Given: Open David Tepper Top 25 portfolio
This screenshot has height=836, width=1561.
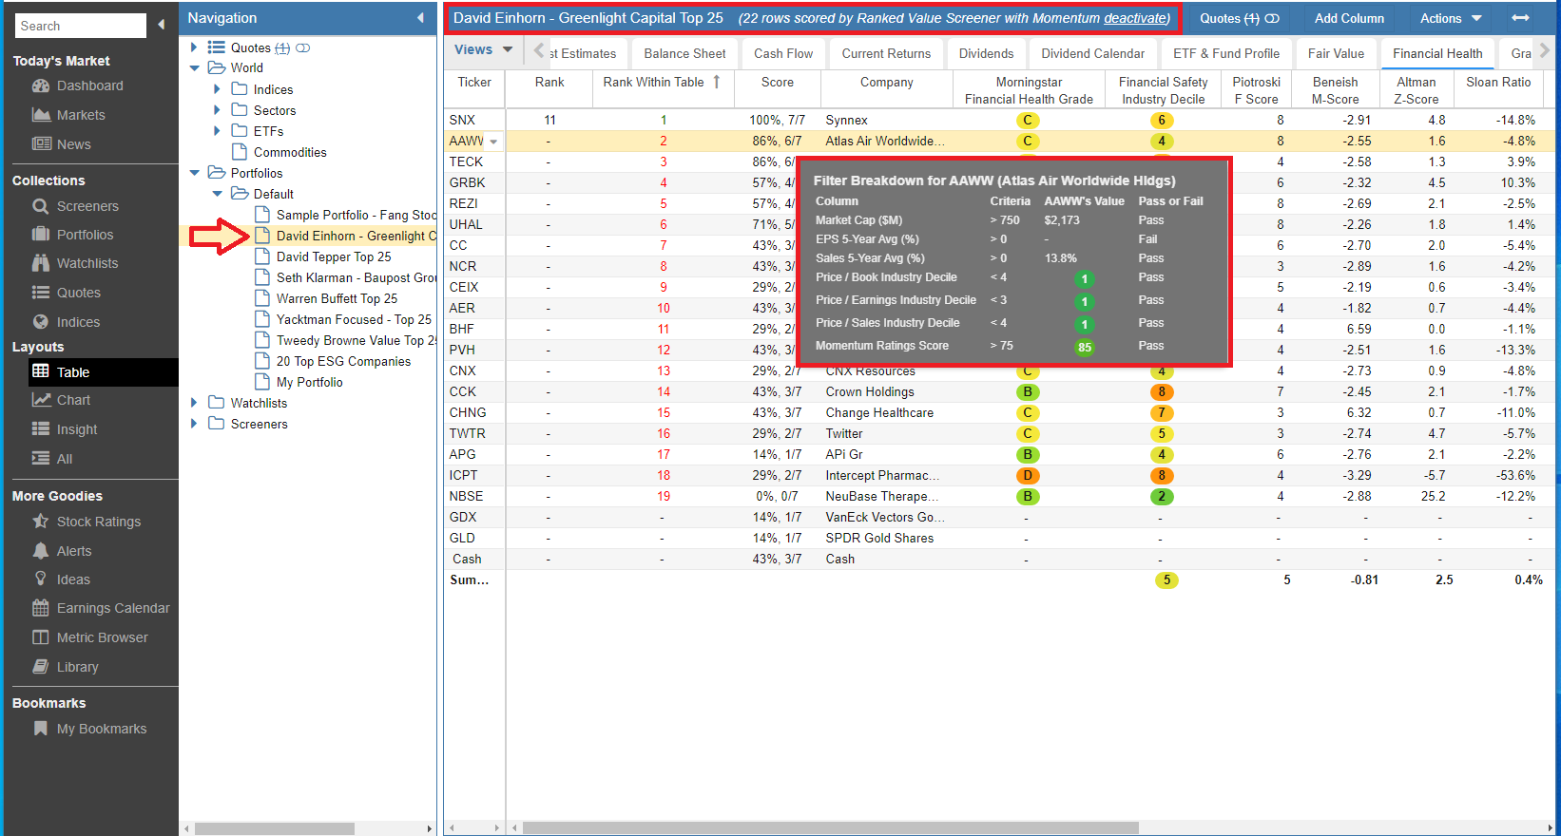Looking at the screenshot, I should tap(334, 256).
